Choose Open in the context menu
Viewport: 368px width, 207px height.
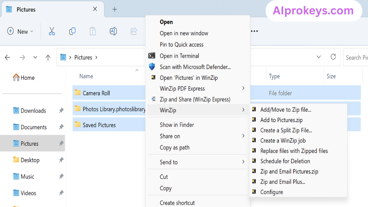tap(166, 22)
